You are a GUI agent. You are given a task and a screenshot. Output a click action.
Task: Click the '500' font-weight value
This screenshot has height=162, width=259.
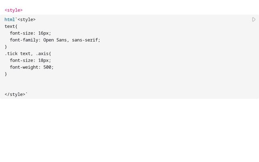pos(47,67)
